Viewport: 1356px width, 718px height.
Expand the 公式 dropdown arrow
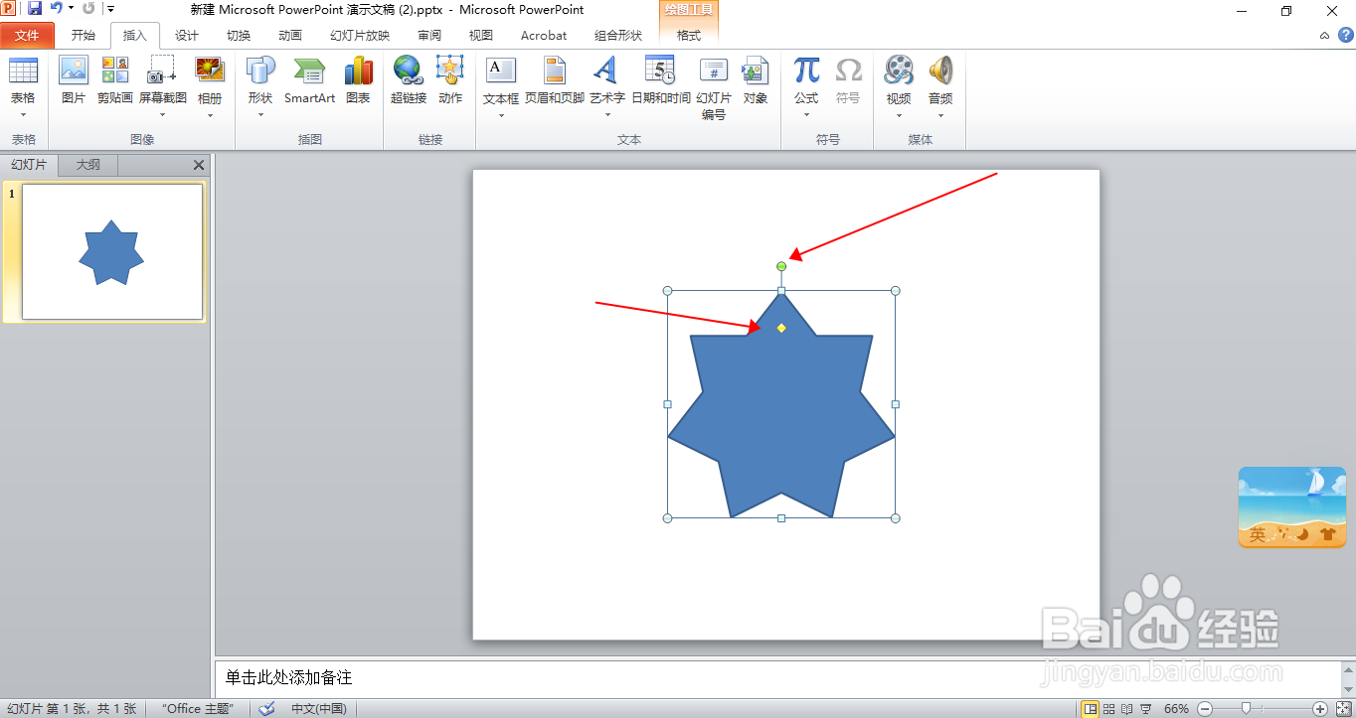806,115
